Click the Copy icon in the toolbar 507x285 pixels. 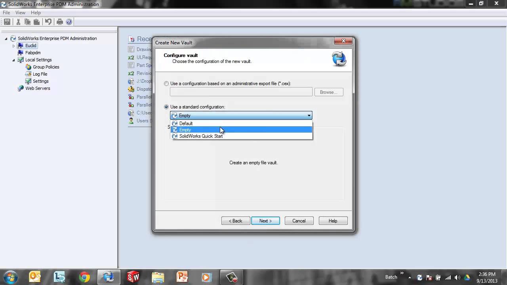coord(27,22)
